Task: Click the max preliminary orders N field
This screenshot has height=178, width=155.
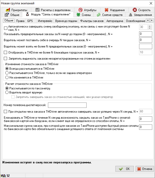Action: click(146, 46)
